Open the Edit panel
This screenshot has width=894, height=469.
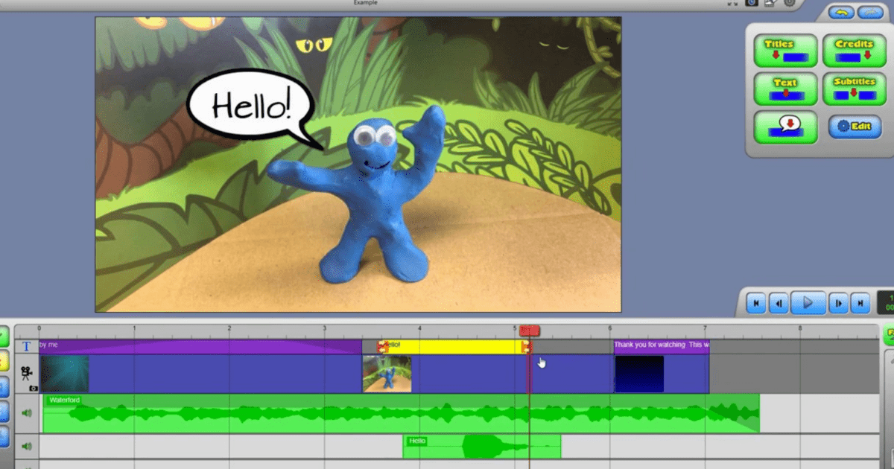855,127
